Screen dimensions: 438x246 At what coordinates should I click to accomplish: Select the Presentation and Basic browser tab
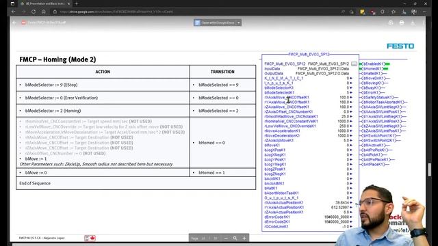tap(44, 3)
